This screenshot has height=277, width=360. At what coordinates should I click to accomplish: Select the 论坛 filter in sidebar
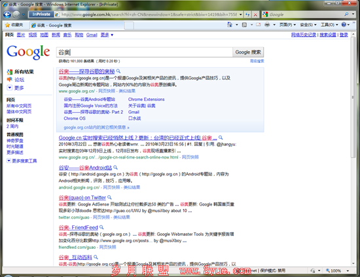(19, 80)
